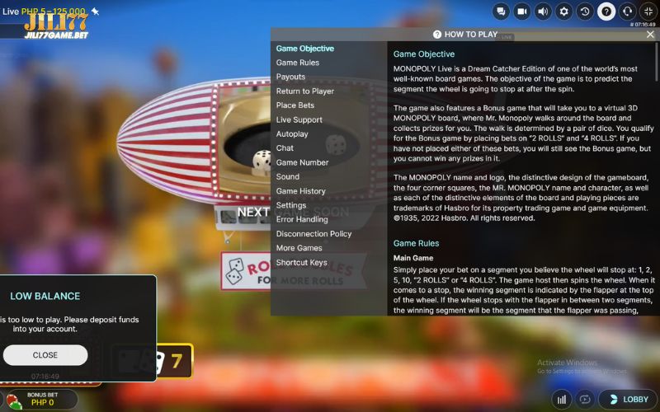The width and height of the screenshot is (660, 412).
Task: Close the How To Play panel
Action: 650,35
